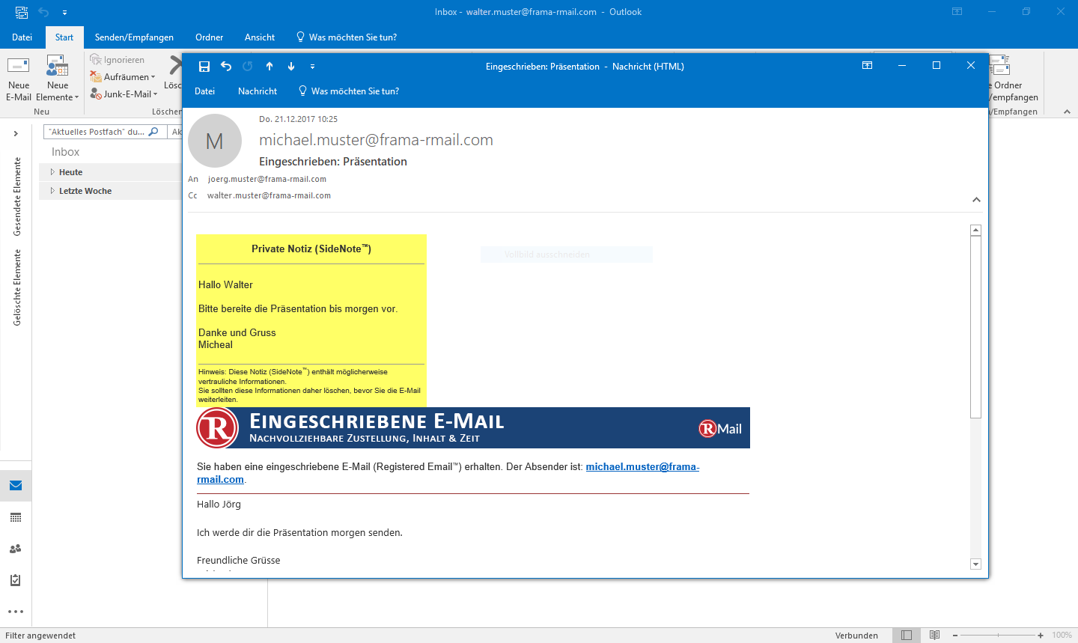Image resolution: width=1078 pixels, height=643 pixels.
Task: Expand the folder pane with chevron
Action: pos(16,133)
